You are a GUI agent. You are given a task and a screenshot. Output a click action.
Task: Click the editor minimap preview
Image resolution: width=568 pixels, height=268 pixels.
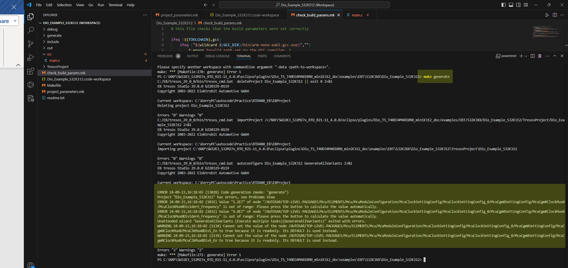tap(547, 32)
